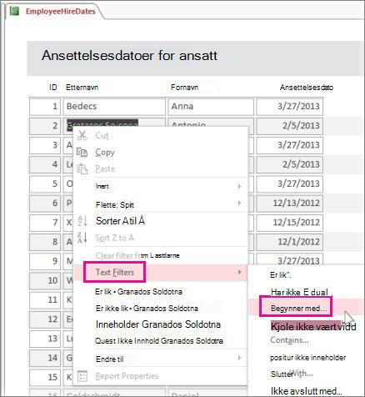Choose Er lik in the submenu
365x397 pixels.
coord(281,275)
